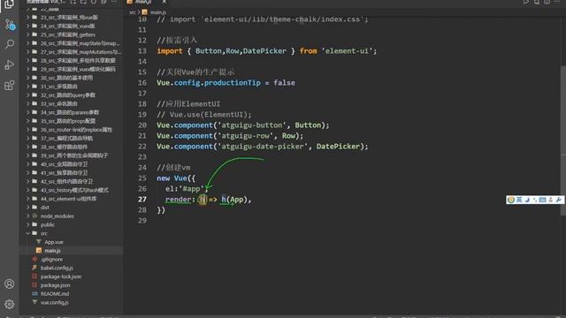Viewport: 566px width, 318px height.
Task: Open the Source Control view
Action: [x=10, y=25]
